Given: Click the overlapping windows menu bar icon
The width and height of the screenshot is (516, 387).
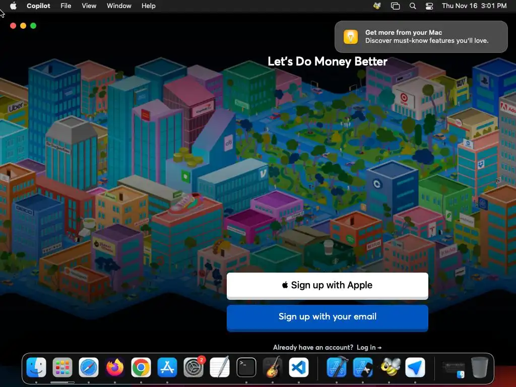Looking at the screenshot, I should coord(395,6).
